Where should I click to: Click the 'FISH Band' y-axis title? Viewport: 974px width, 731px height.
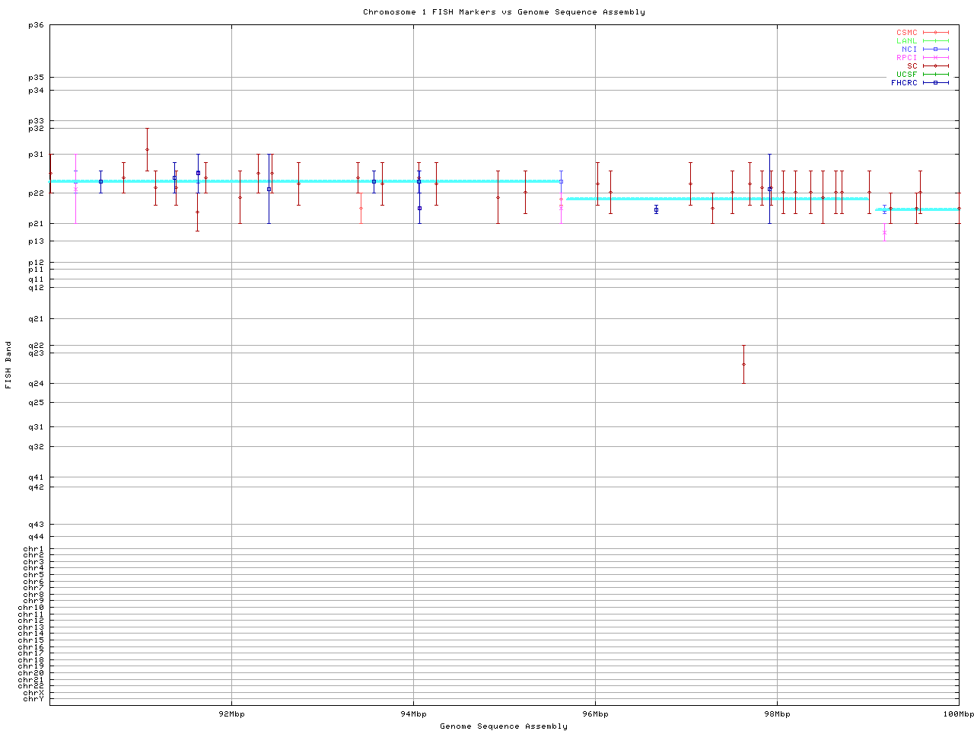9,365
